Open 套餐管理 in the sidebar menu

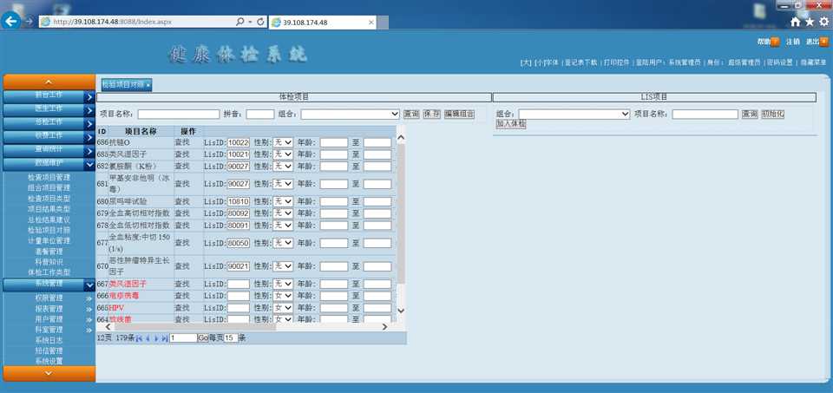click(x=49, y=252)
